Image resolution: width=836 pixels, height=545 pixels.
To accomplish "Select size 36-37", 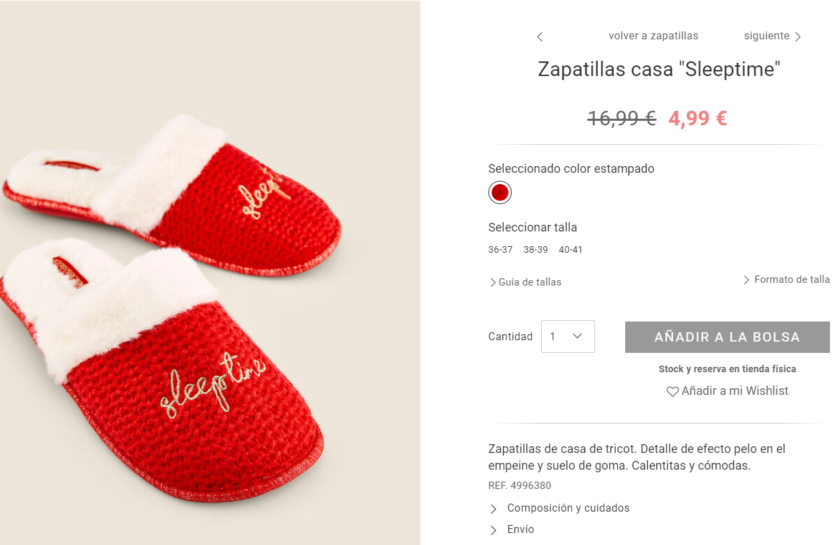I will point(500,250).
